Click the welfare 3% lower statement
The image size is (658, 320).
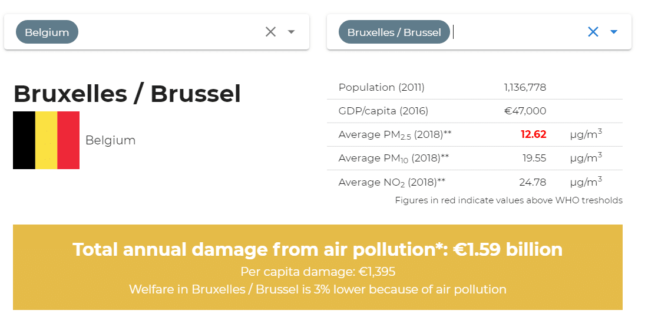click(x=318, y=289)
